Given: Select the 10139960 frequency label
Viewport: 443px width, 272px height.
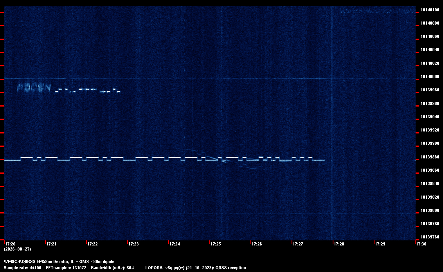Looking at the screenshot, I should coord(430,103).
